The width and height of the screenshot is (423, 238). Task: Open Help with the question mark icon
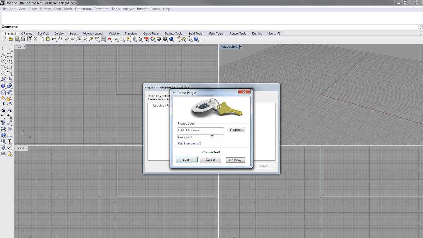pyautogui.click(x=196, y=39)
